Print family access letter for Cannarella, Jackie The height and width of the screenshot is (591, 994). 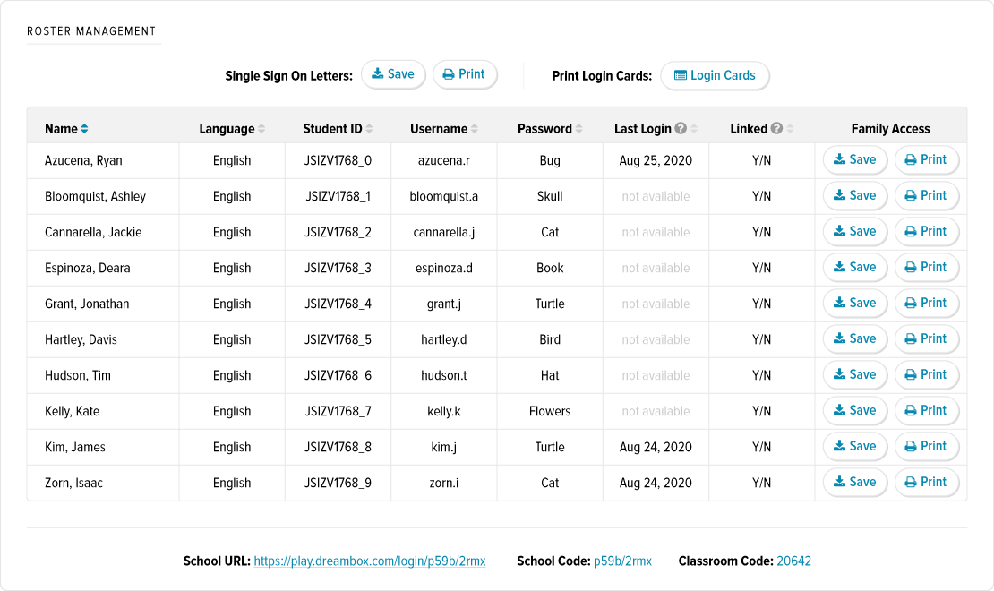tap(926, 231)
